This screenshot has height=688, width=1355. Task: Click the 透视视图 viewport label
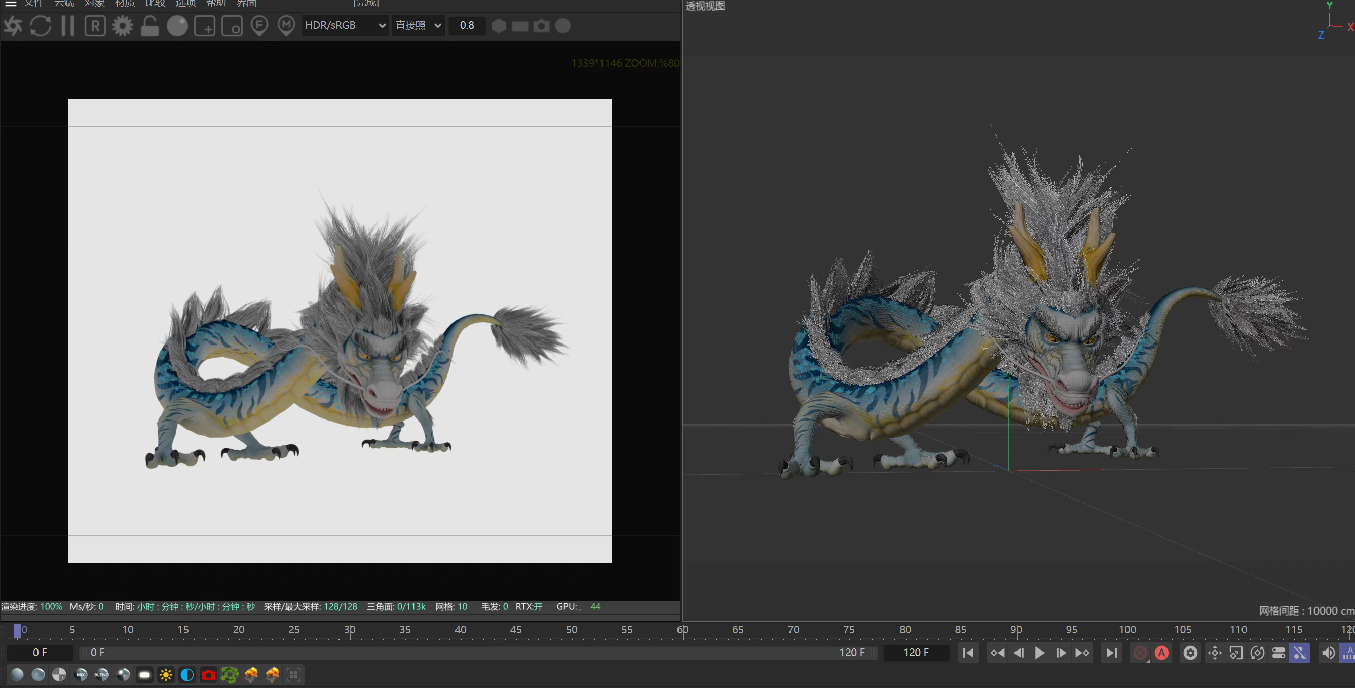point(705,6)
